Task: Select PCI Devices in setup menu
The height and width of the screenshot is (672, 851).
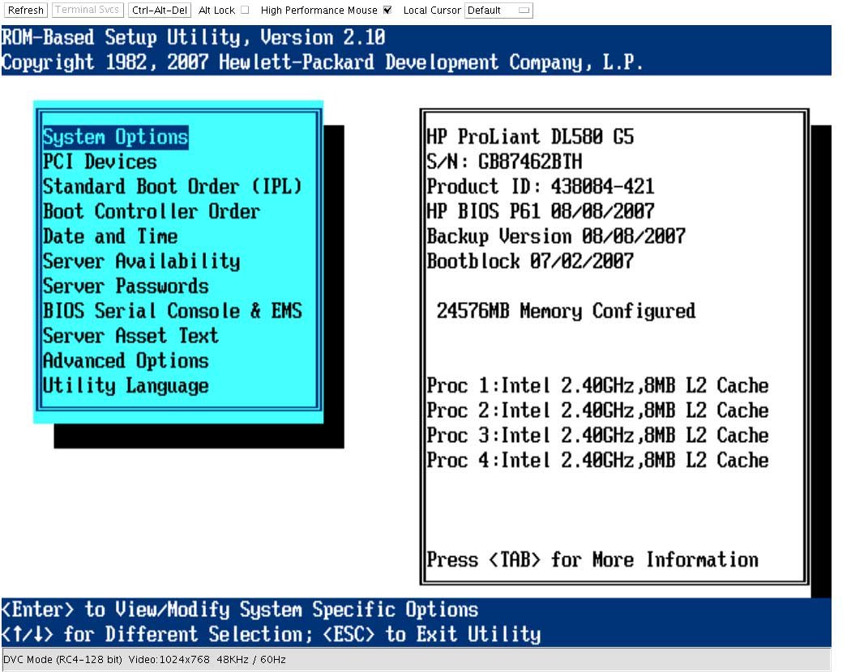Action: 100,162
